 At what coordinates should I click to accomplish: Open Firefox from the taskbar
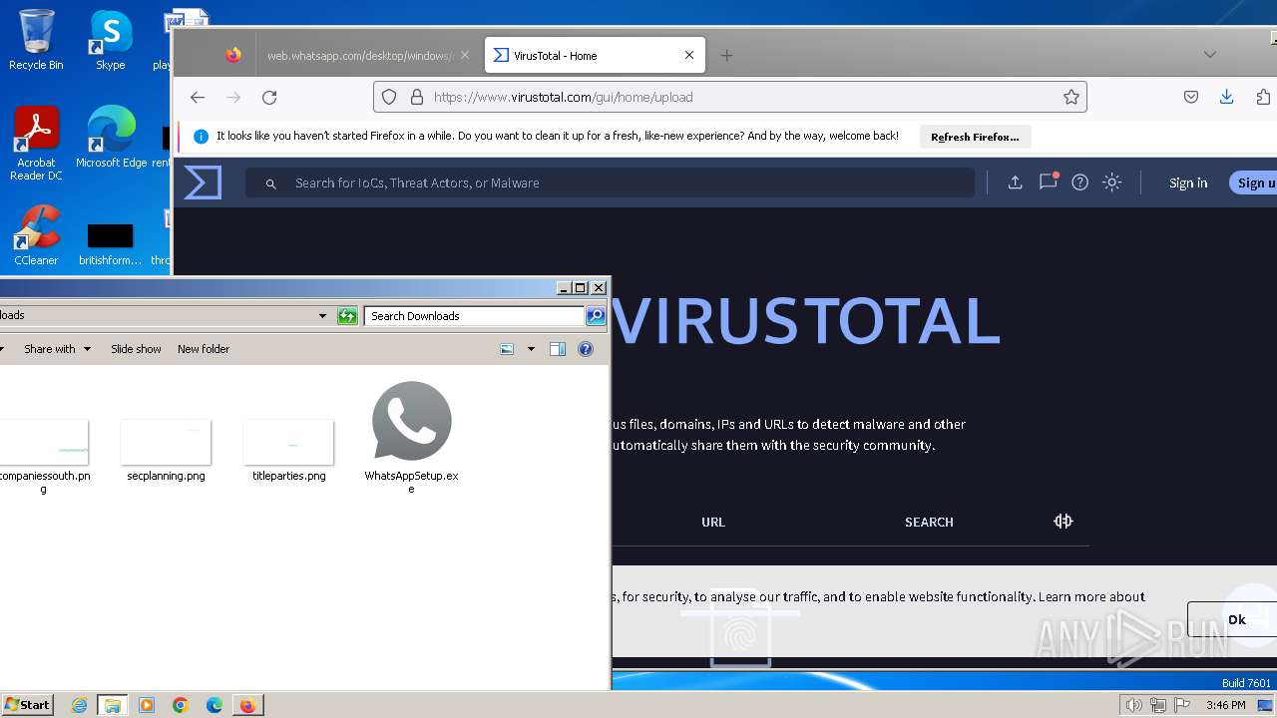[x=247, y=705]
